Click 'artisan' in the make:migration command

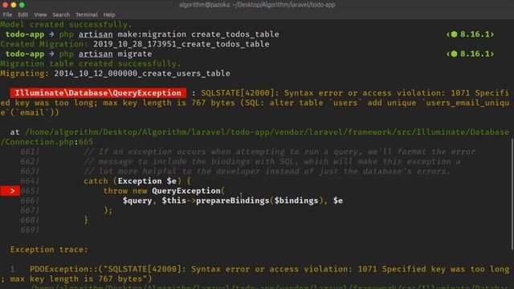click(x=96, y=35)
